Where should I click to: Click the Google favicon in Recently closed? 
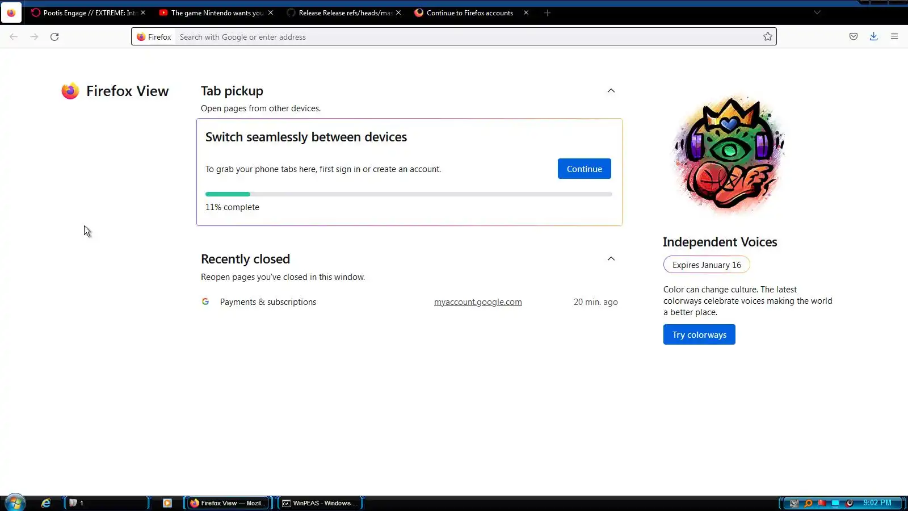click(x=205, y=301)
